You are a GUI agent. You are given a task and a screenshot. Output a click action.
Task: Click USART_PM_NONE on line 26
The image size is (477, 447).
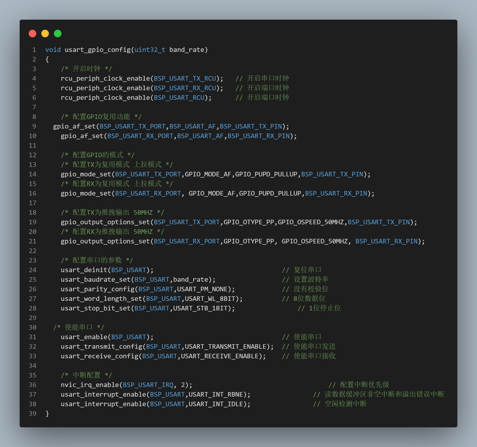click(x=202, y=289)
